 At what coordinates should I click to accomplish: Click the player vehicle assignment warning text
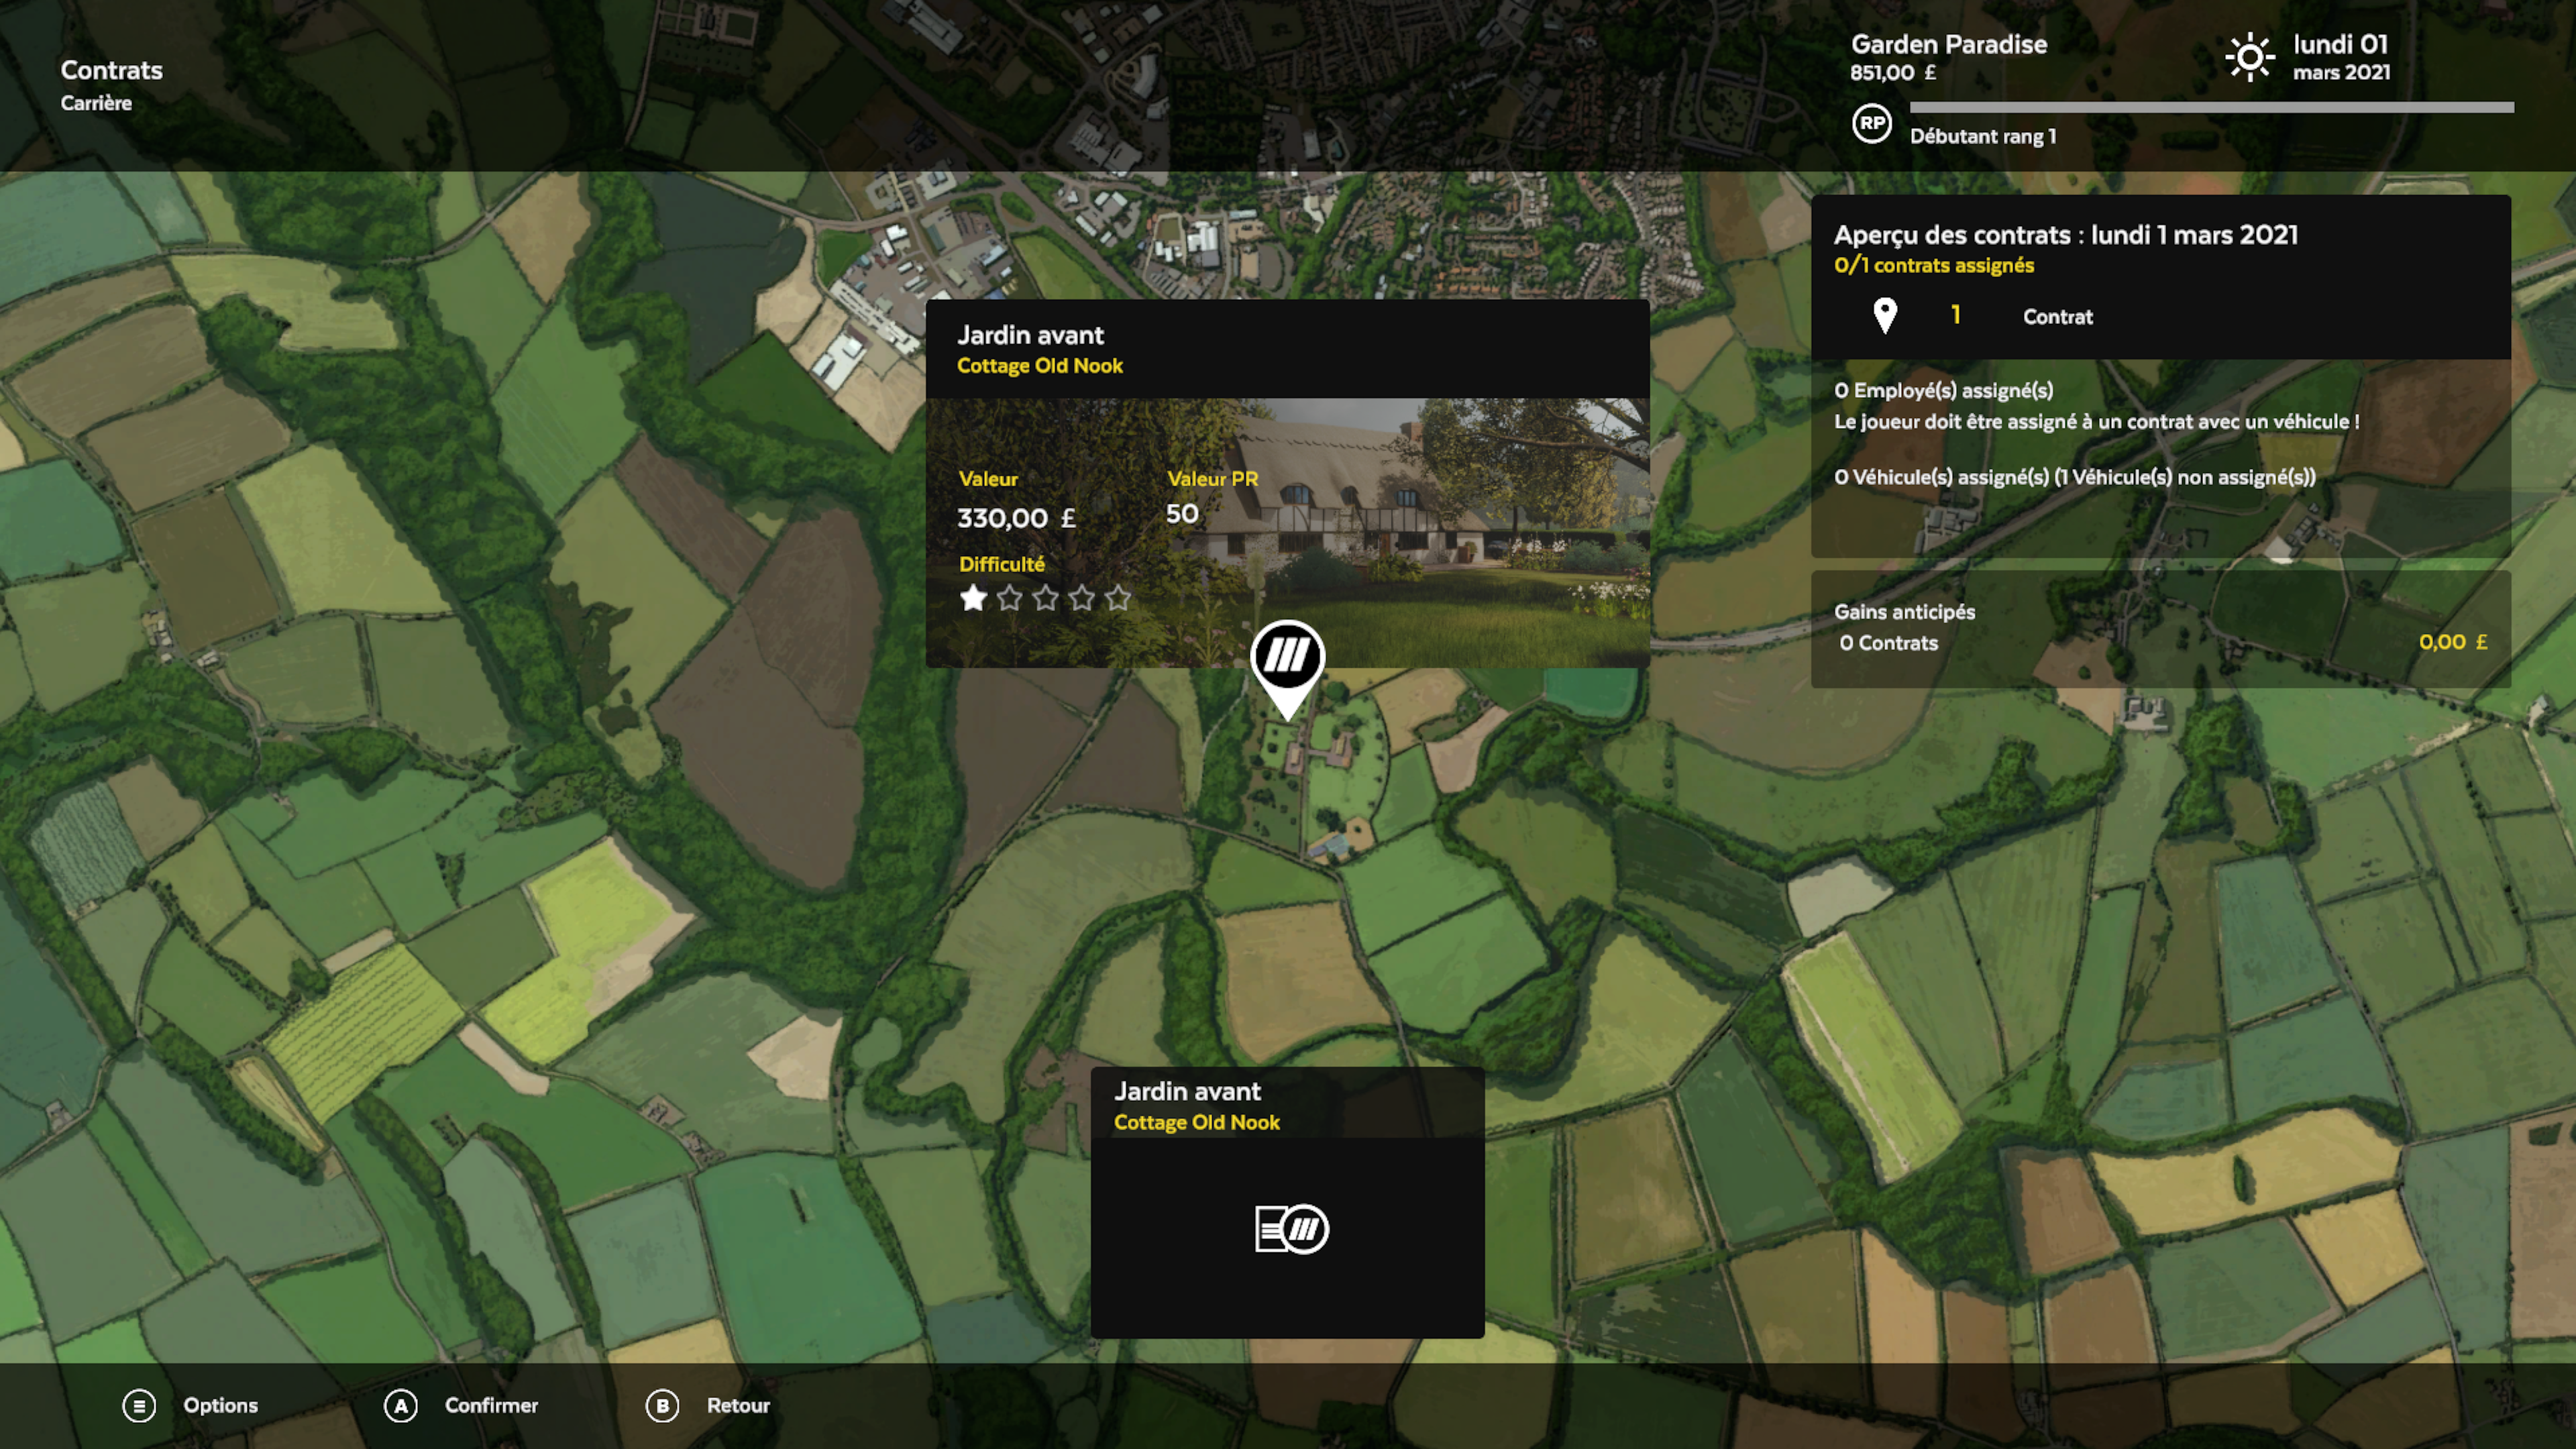click(2096, 422)
